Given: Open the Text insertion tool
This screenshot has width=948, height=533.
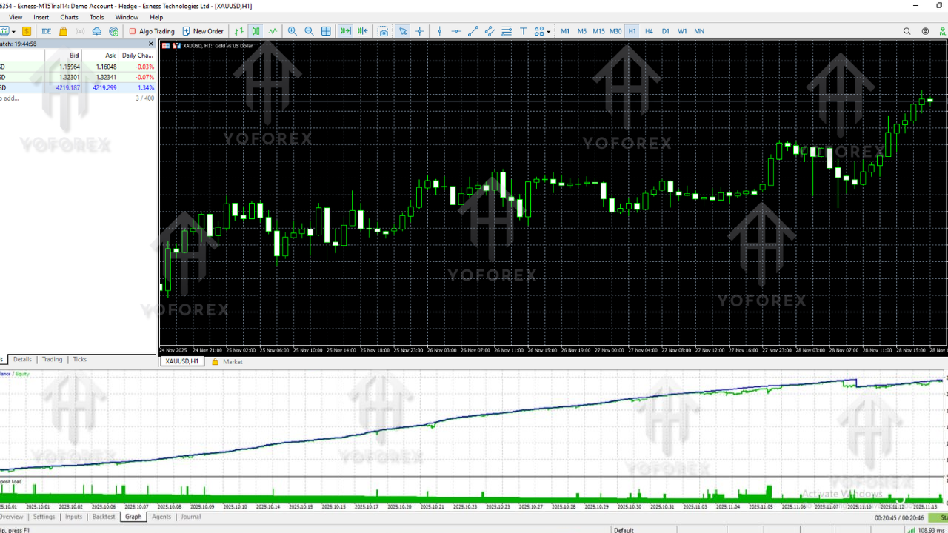Looking at the screenshot, I should 523,30.
